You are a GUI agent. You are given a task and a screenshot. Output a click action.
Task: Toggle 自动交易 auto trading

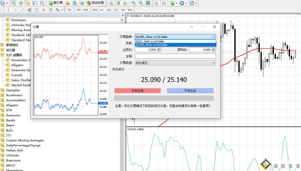(x=95, y=3)
